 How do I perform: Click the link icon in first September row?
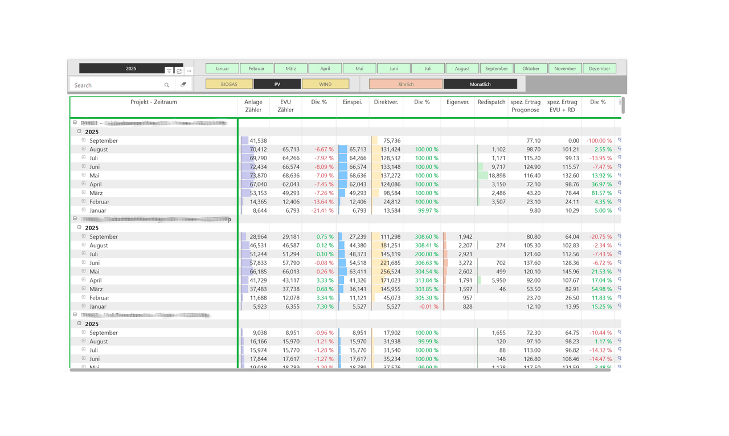coord(620,140)
